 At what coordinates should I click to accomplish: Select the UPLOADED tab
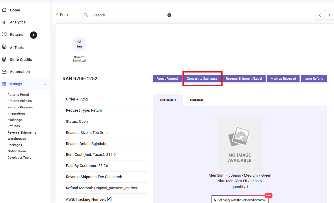tap(168, 100)
